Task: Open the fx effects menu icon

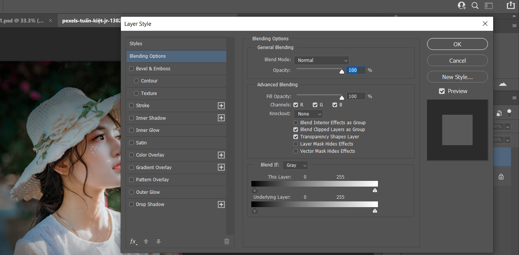Action: pyautogui.click(x=133, y=241)
